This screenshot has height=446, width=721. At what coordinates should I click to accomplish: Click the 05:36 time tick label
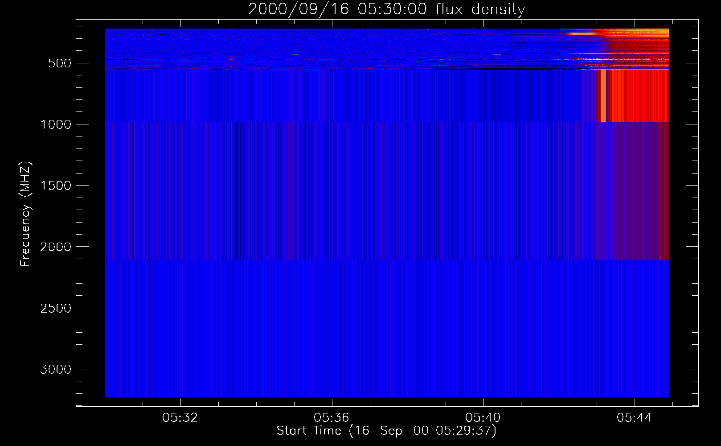(332, 418)
